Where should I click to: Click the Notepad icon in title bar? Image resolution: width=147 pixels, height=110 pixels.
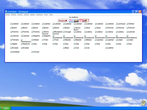pyautogui.click(x=6, y=12)
